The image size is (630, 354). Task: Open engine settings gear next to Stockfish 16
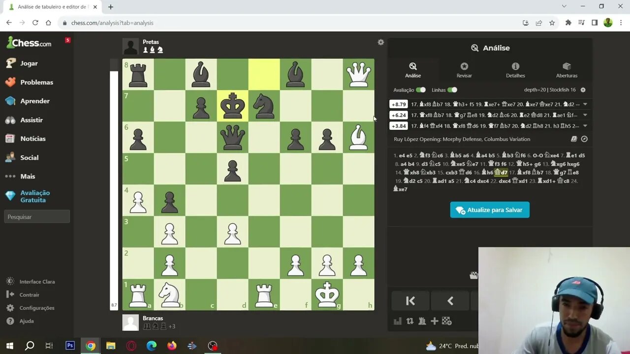click(583, 90)
